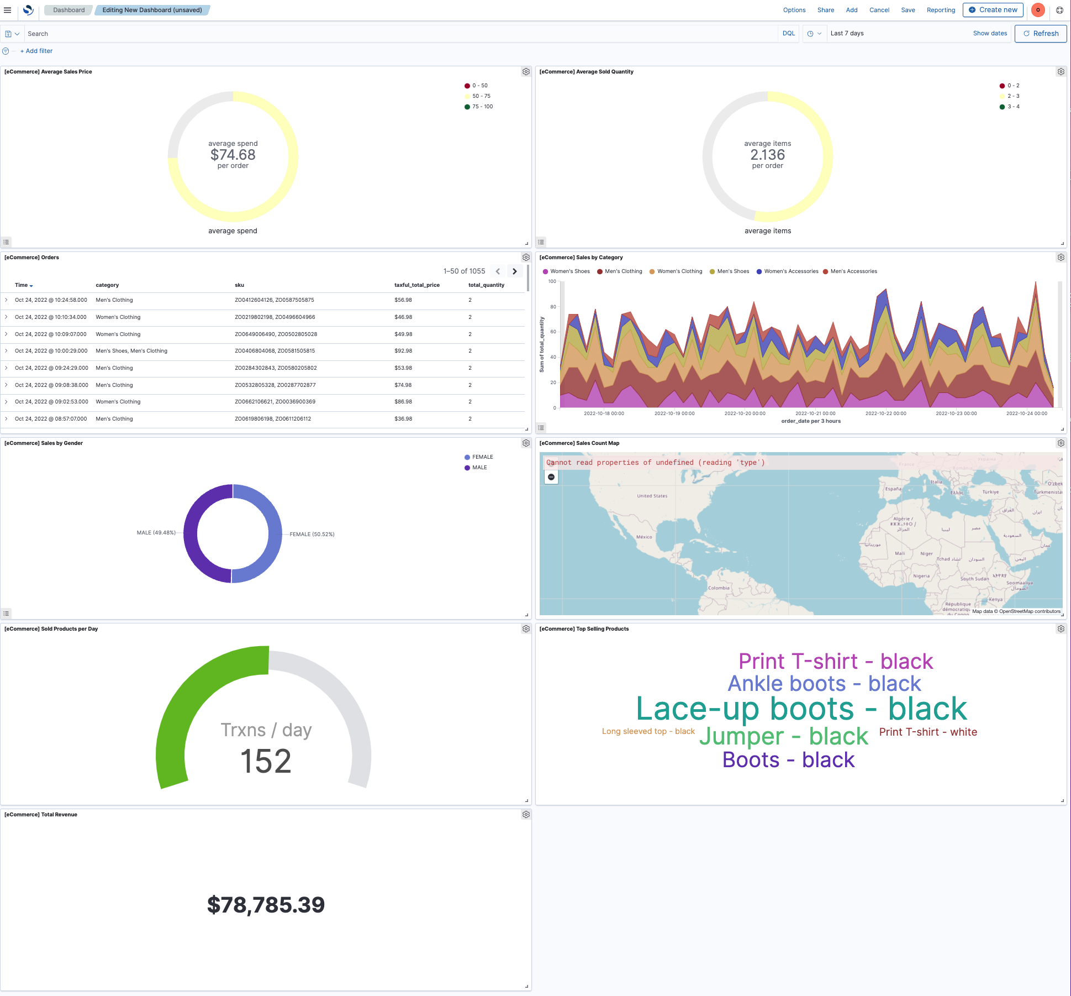Screen dimensions: 1071x996
Task: Open the saved queries menu
Action: pos(12,34)
